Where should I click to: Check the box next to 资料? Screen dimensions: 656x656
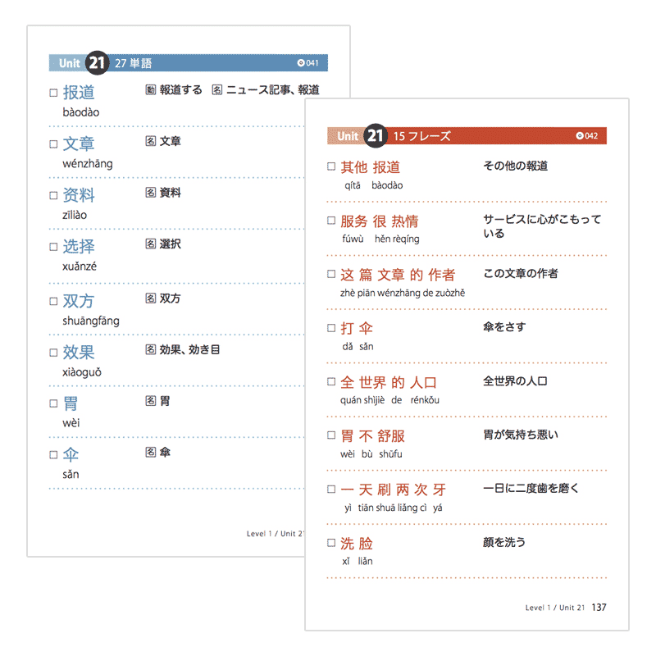53,196
